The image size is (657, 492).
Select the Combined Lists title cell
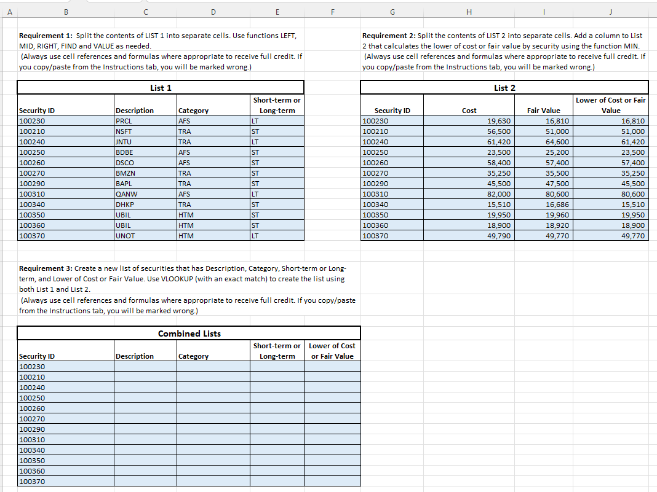189,333
